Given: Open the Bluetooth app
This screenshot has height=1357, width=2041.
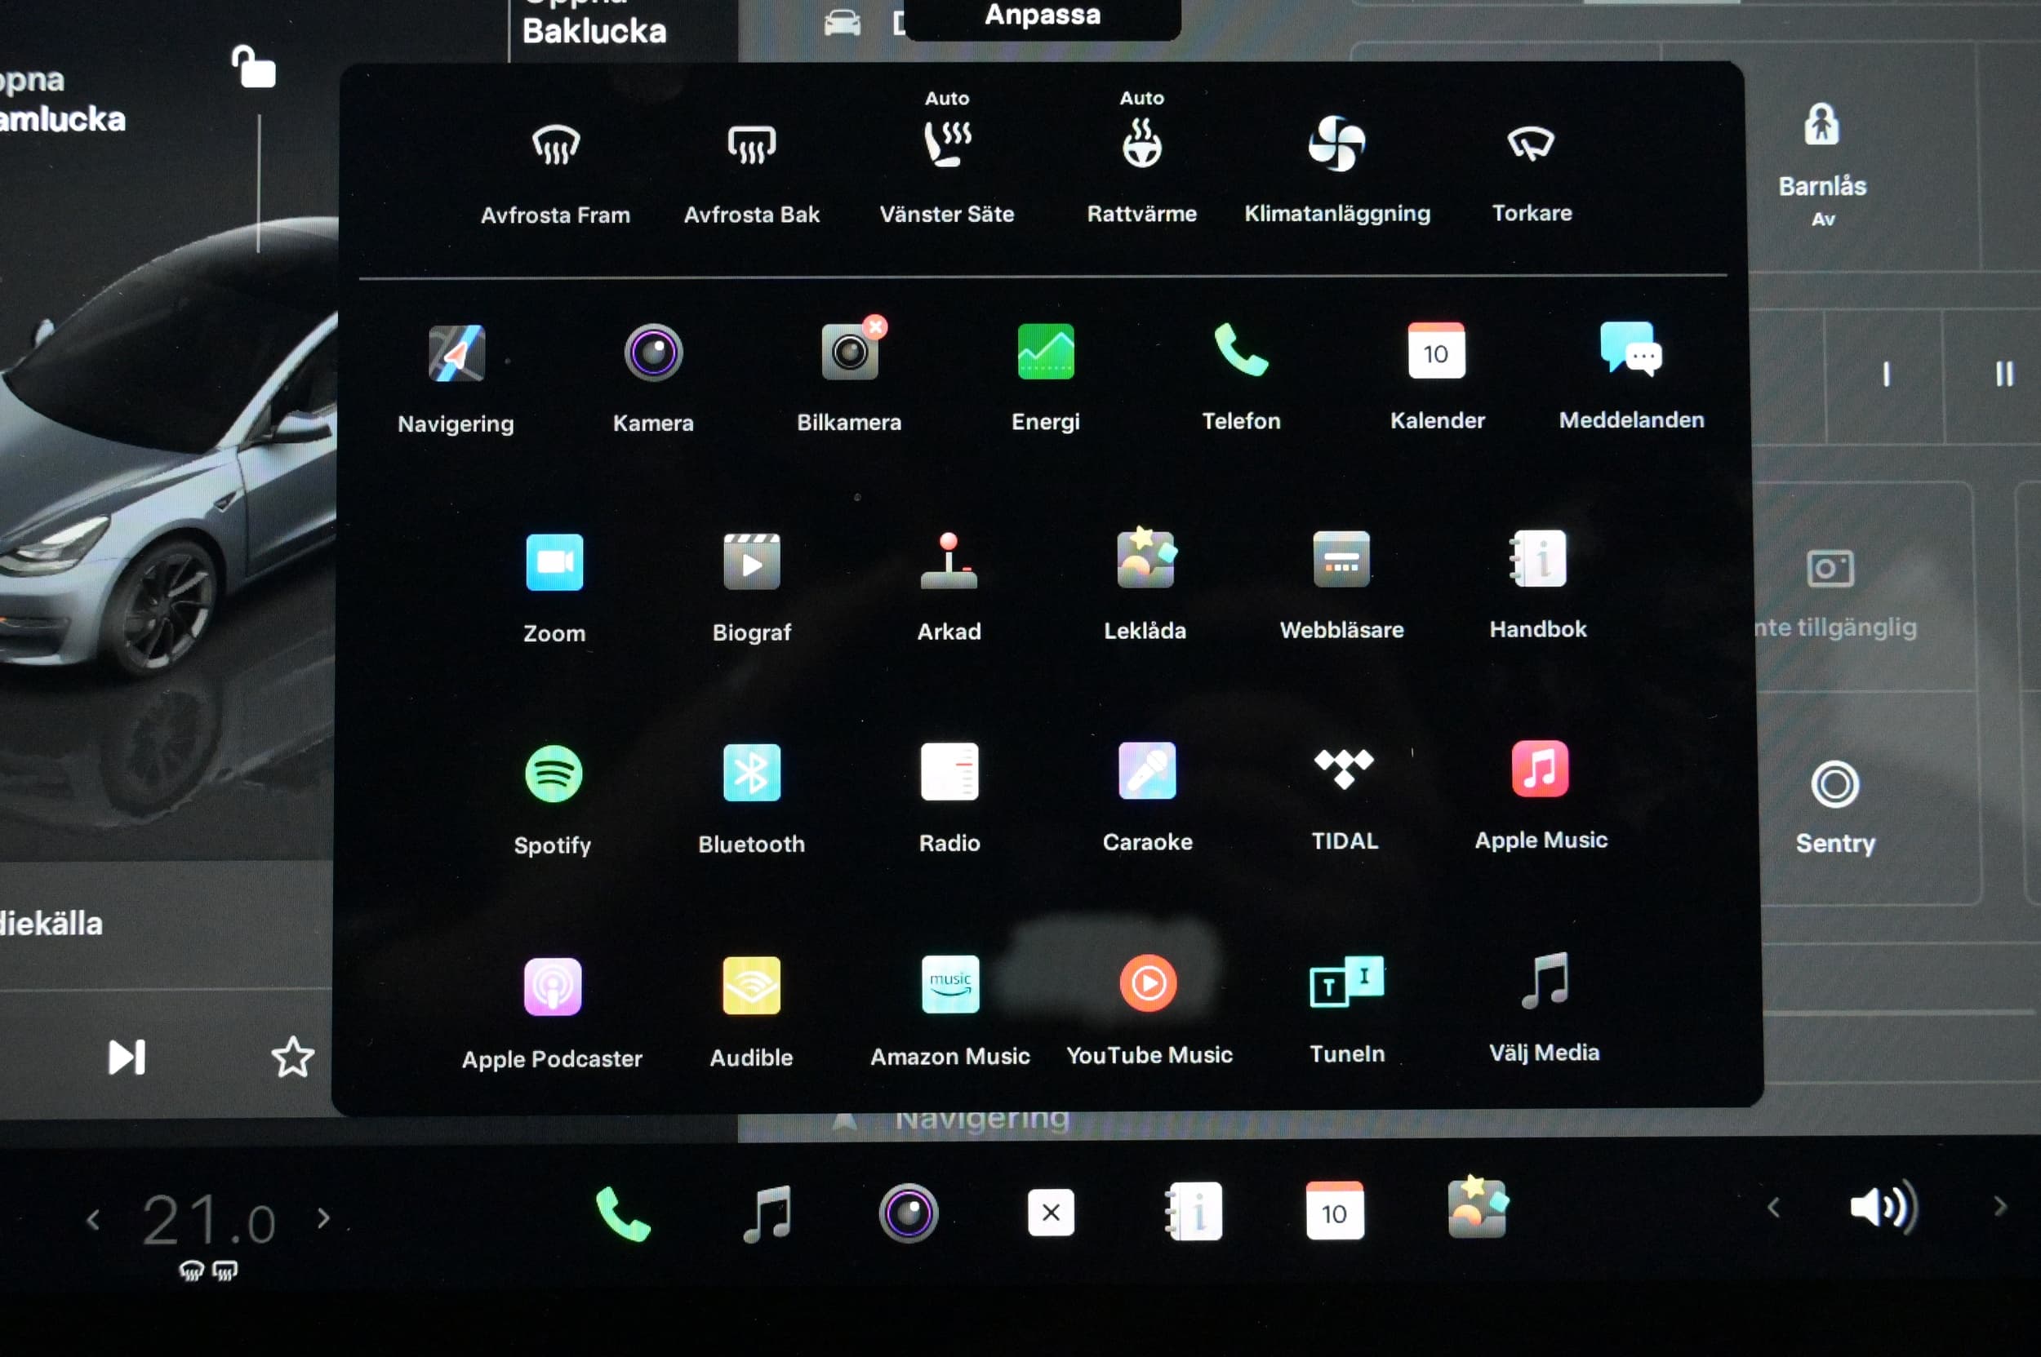Looking at the screenshot, I should [x=752, y=772].
